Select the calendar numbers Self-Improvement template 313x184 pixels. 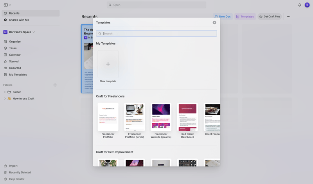(187, 162)
